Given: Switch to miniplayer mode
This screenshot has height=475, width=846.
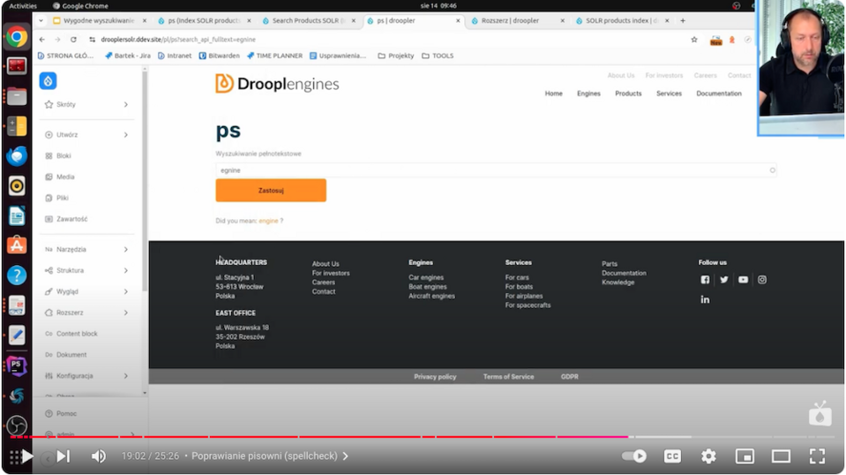Looking at the screenshot, I should [745, 456].
